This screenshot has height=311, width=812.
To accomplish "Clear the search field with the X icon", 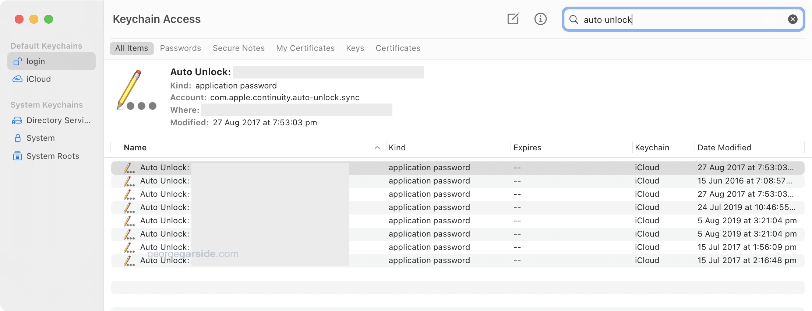I will [x=792, y=19].
